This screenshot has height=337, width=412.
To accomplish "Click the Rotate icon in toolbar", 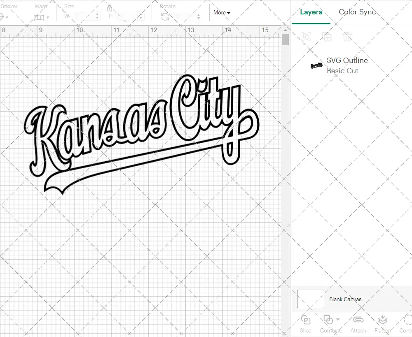I will 165,16.
